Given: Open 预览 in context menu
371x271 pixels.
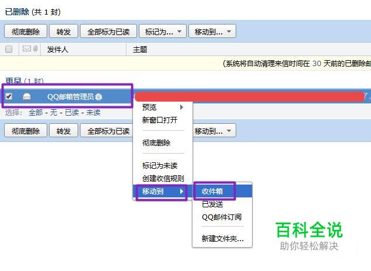Looking at the screenshot, I should click(163, 107).
